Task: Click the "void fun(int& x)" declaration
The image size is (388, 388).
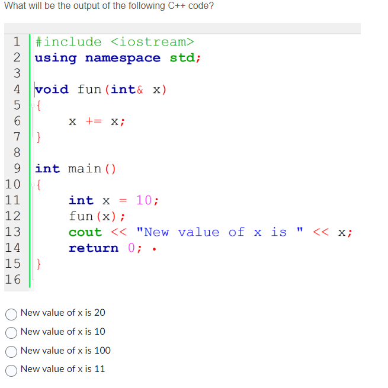Action: [x=101, y=89]
